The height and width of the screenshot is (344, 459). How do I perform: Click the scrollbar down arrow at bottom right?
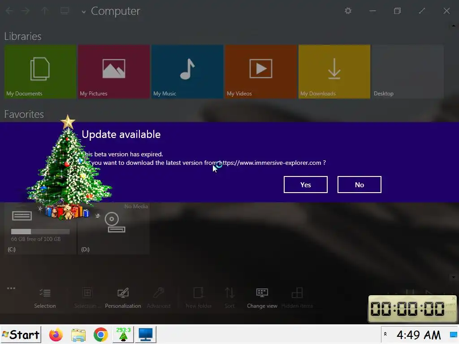pos(454,277)
